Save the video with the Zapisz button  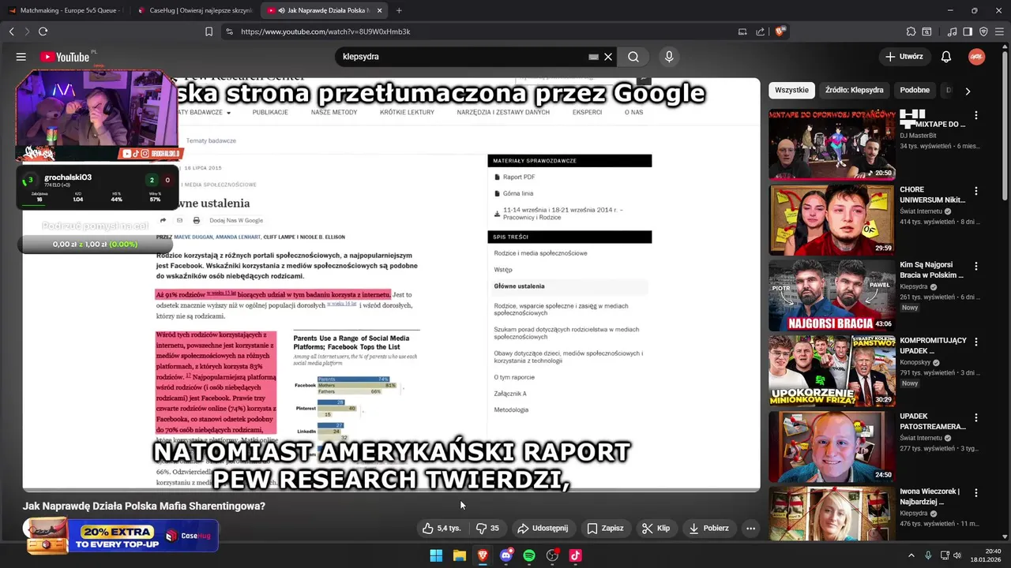(x=605, y=528)
